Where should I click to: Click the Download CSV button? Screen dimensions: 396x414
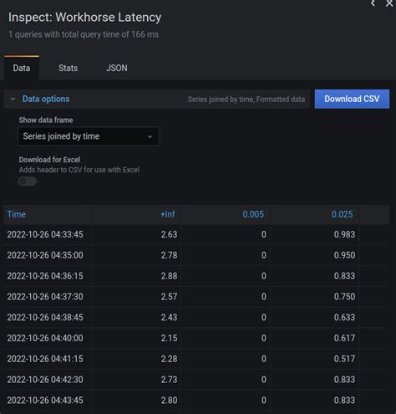pyautogui.click(x=352, y=99)
